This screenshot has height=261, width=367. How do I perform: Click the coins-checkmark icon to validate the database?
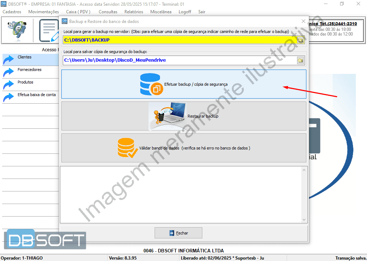point(126,147)
